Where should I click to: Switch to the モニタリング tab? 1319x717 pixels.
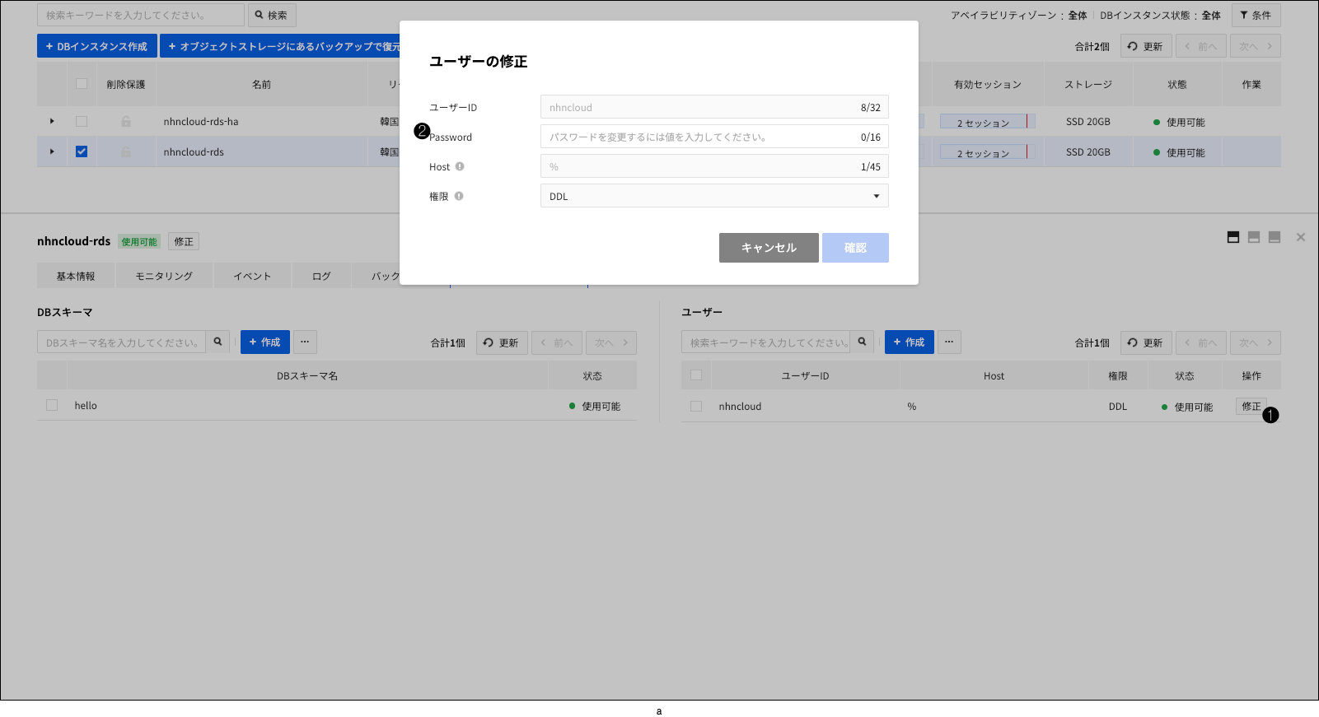[164, 276]
